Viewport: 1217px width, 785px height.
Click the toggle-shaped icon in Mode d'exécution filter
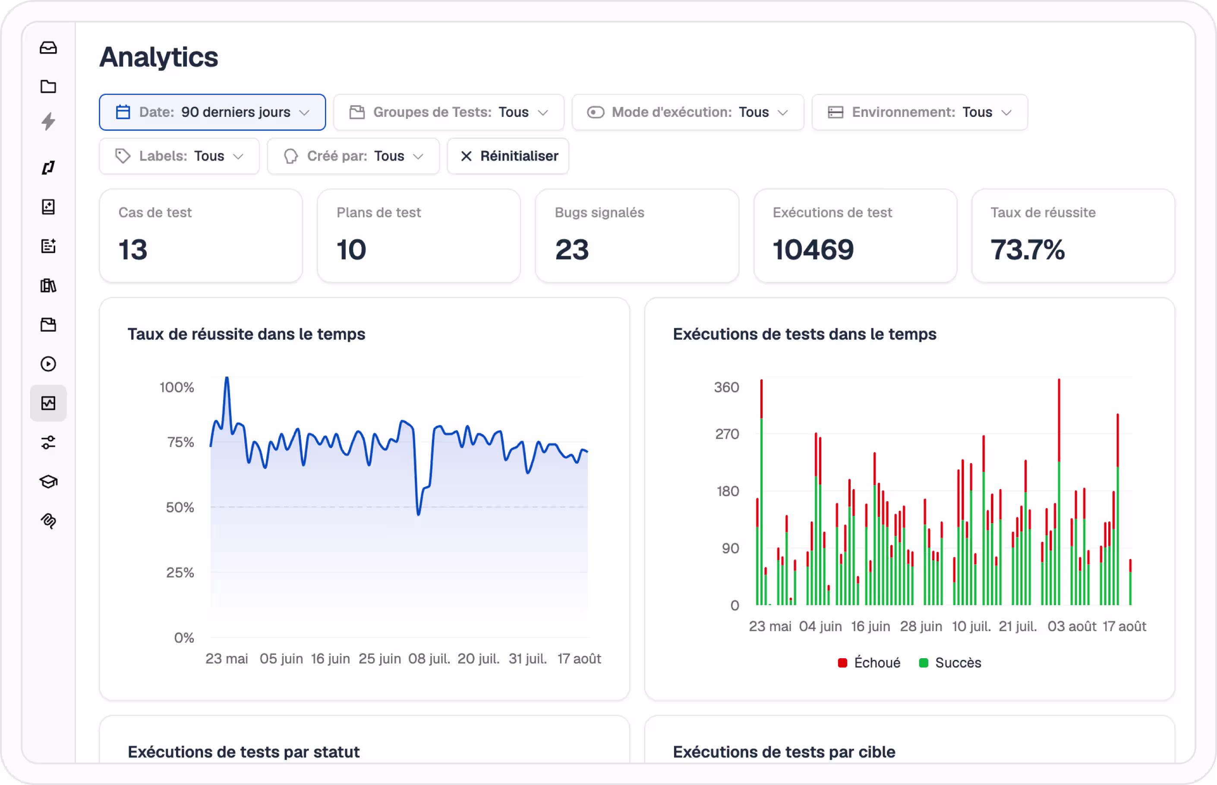pos(596,112)
